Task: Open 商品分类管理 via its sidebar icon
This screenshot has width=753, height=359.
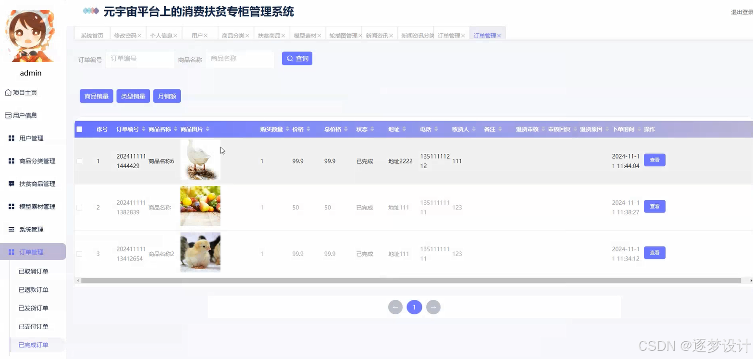Action: (11, 161)
